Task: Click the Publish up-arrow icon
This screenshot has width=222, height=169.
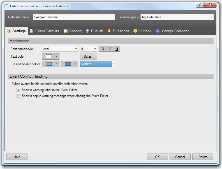Action: (x=87, y=31)
